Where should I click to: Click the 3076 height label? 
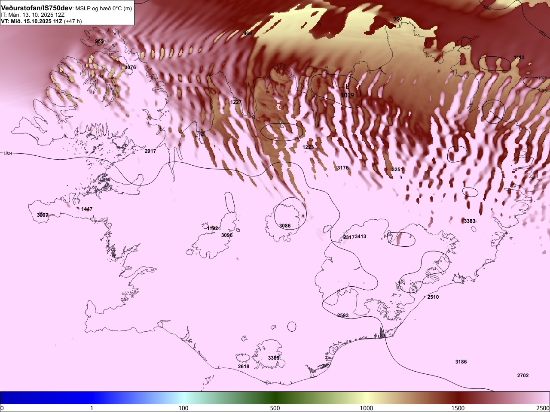(x=130, y=67)
